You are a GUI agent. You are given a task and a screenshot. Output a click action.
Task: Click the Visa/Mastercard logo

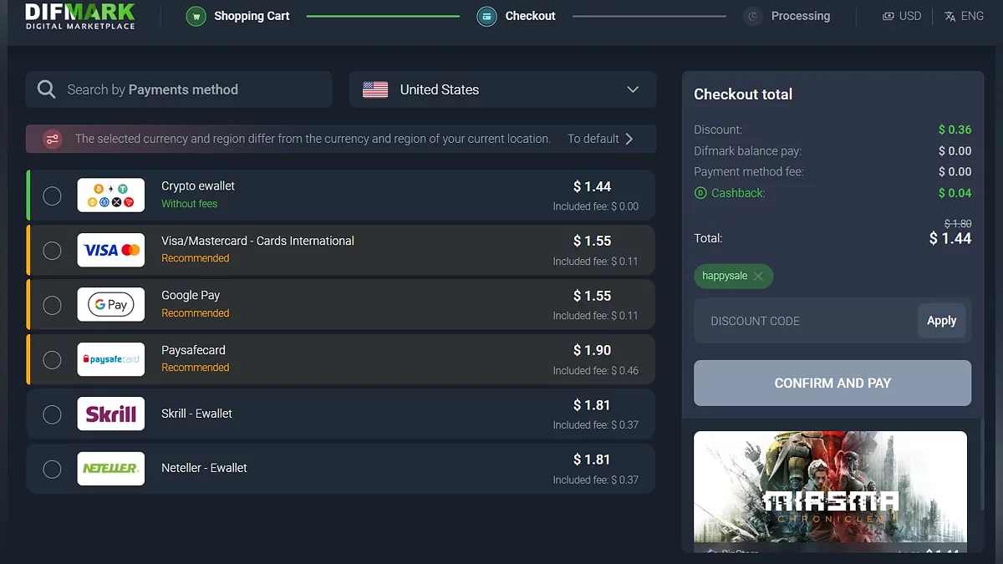110,250
